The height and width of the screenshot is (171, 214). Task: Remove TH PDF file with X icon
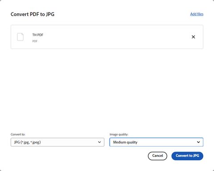pyautogui.click(x=193, y=37)
